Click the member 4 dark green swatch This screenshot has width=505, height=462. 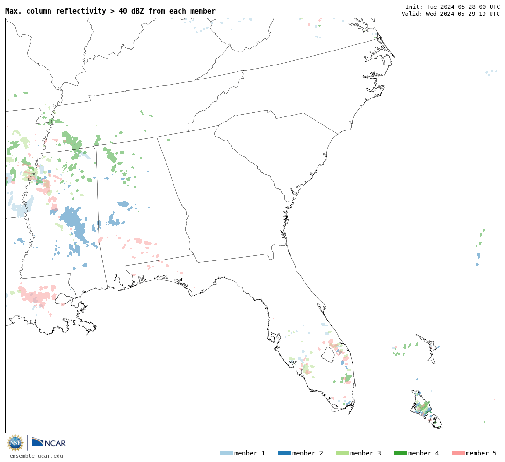click(400, 453)
